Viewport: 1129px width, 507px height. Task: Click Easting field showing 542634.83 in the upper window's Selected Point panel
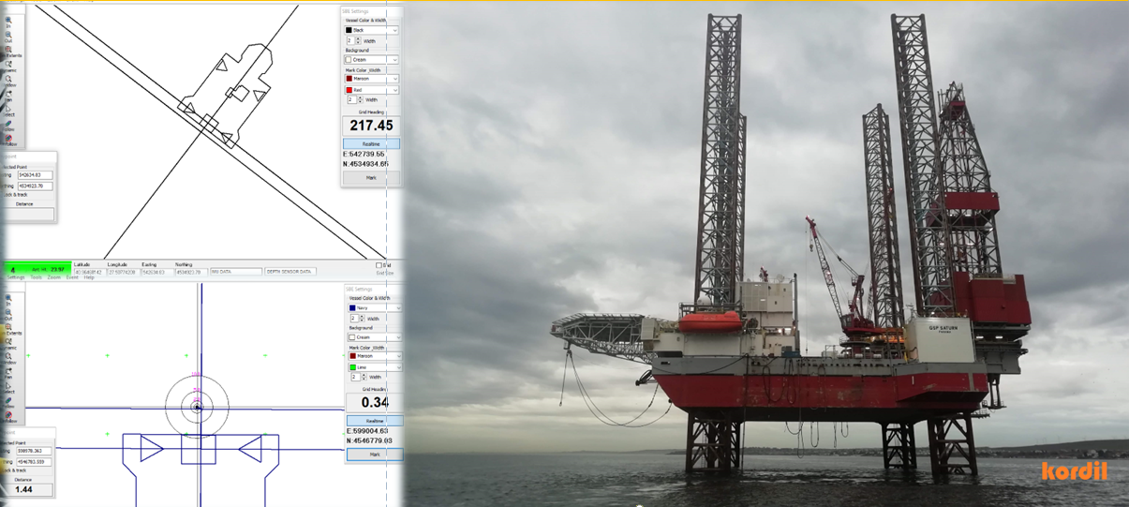[x=35, y=175]
